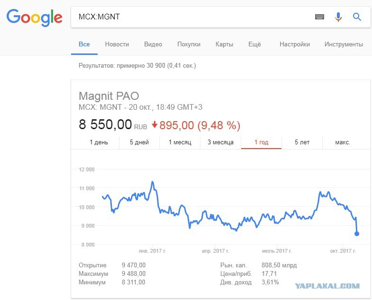Click the MCX:MGNT search input field
Screen dimensions: 372x300
tap(192, 17)
